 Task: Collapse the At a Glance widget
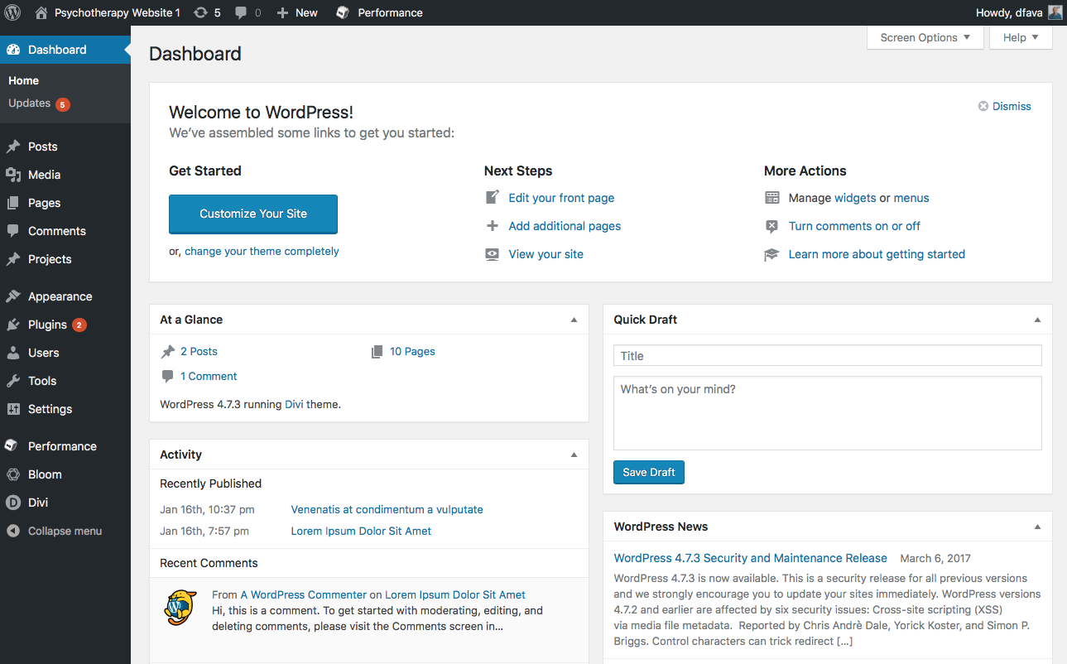[574, 320]
